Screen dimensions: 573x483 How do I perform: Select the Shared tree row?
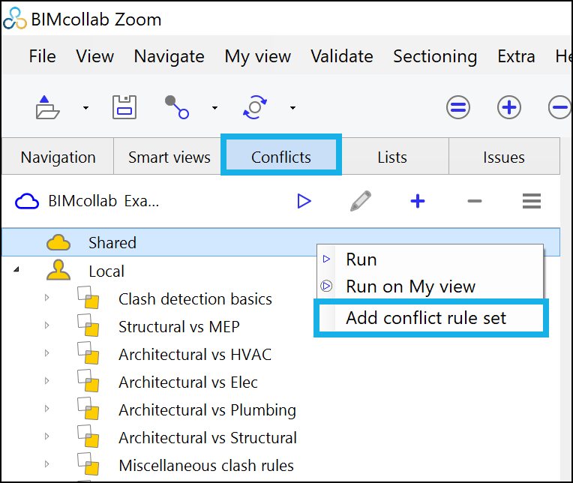click(x=280, y=242)
